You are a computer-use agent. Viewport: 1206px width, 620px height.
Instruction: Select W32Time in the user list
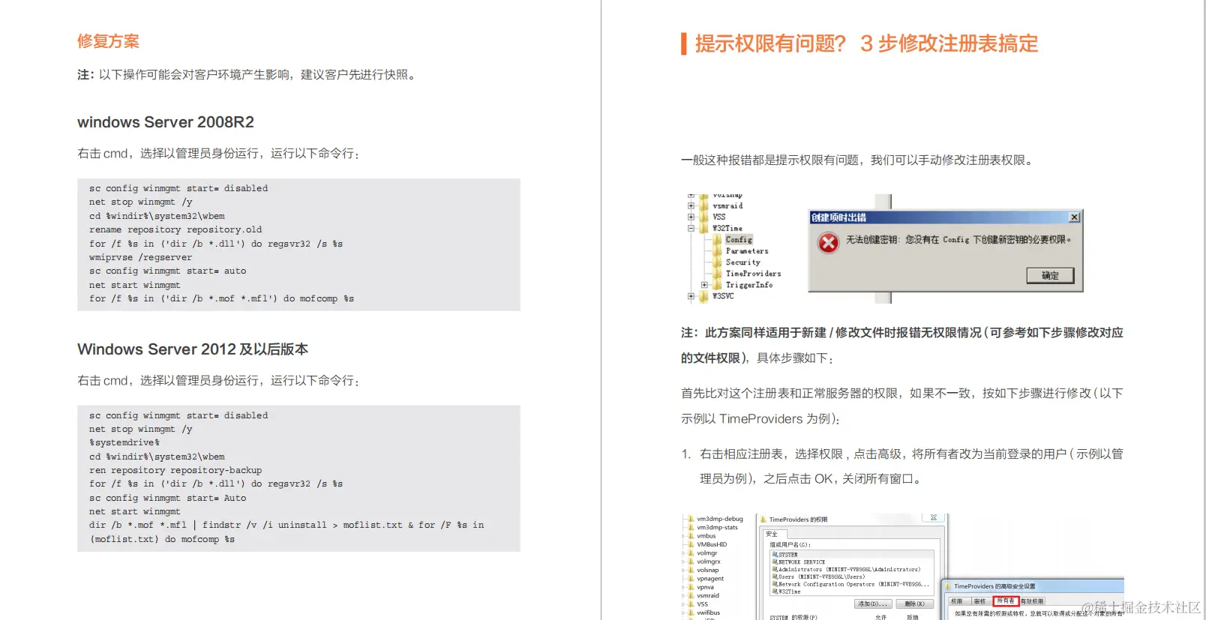click(853, 592)
